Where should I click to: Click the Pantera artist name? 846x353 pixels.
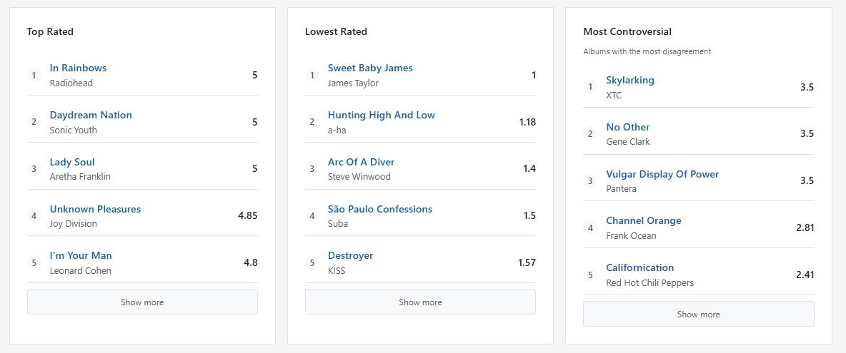click(x=622, y=189)
